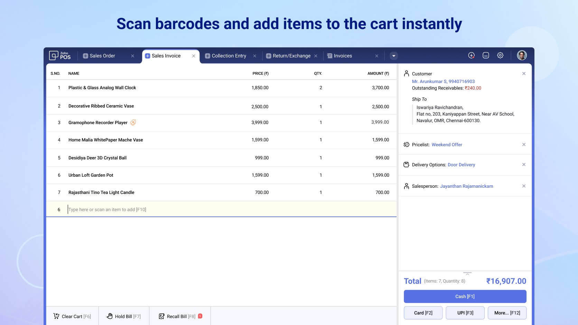
Task: Choose UPI [F3] payment
Action: tap(465, 313)
